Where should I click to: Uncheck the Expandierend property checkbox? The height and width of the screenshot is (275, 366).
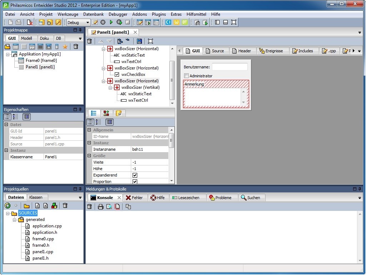[135, 175]
